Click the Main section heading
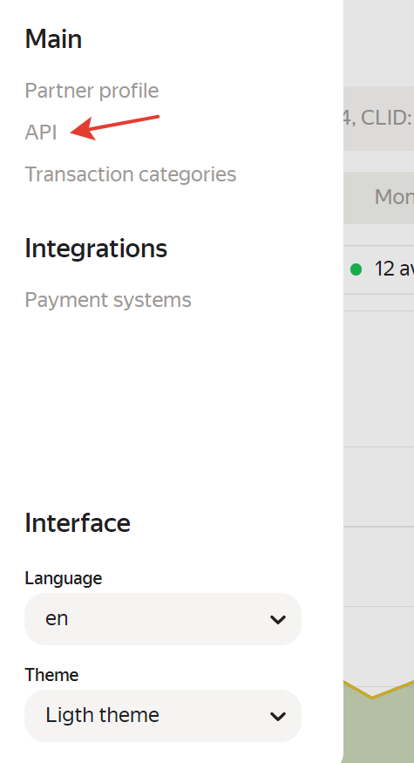 tap(53, 39)
